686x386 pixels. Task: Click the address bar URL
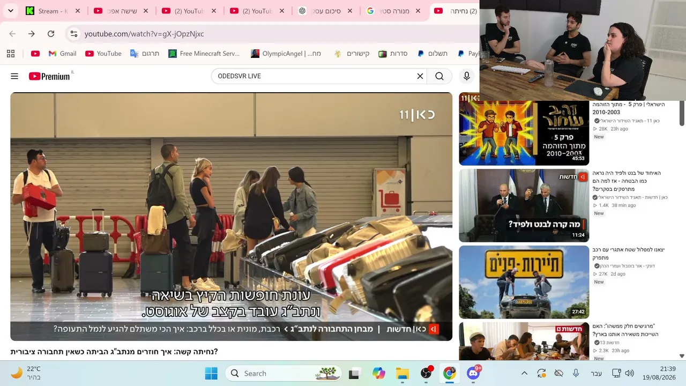tap(144, 34)
